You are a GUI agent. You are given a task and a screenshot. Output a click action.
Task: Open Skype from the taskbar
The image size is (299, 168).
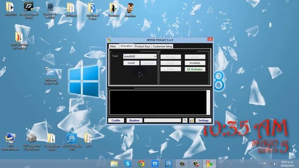128,164
